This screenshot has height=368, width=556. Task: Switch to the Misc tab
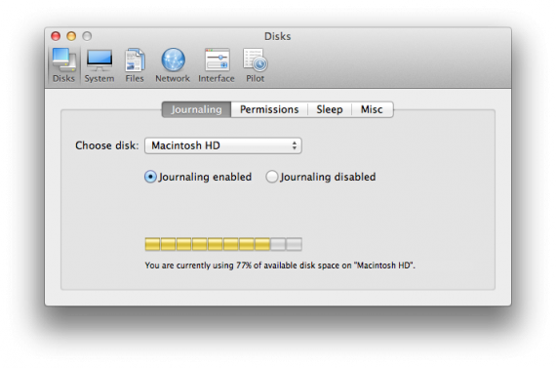(x=372, y=109)
